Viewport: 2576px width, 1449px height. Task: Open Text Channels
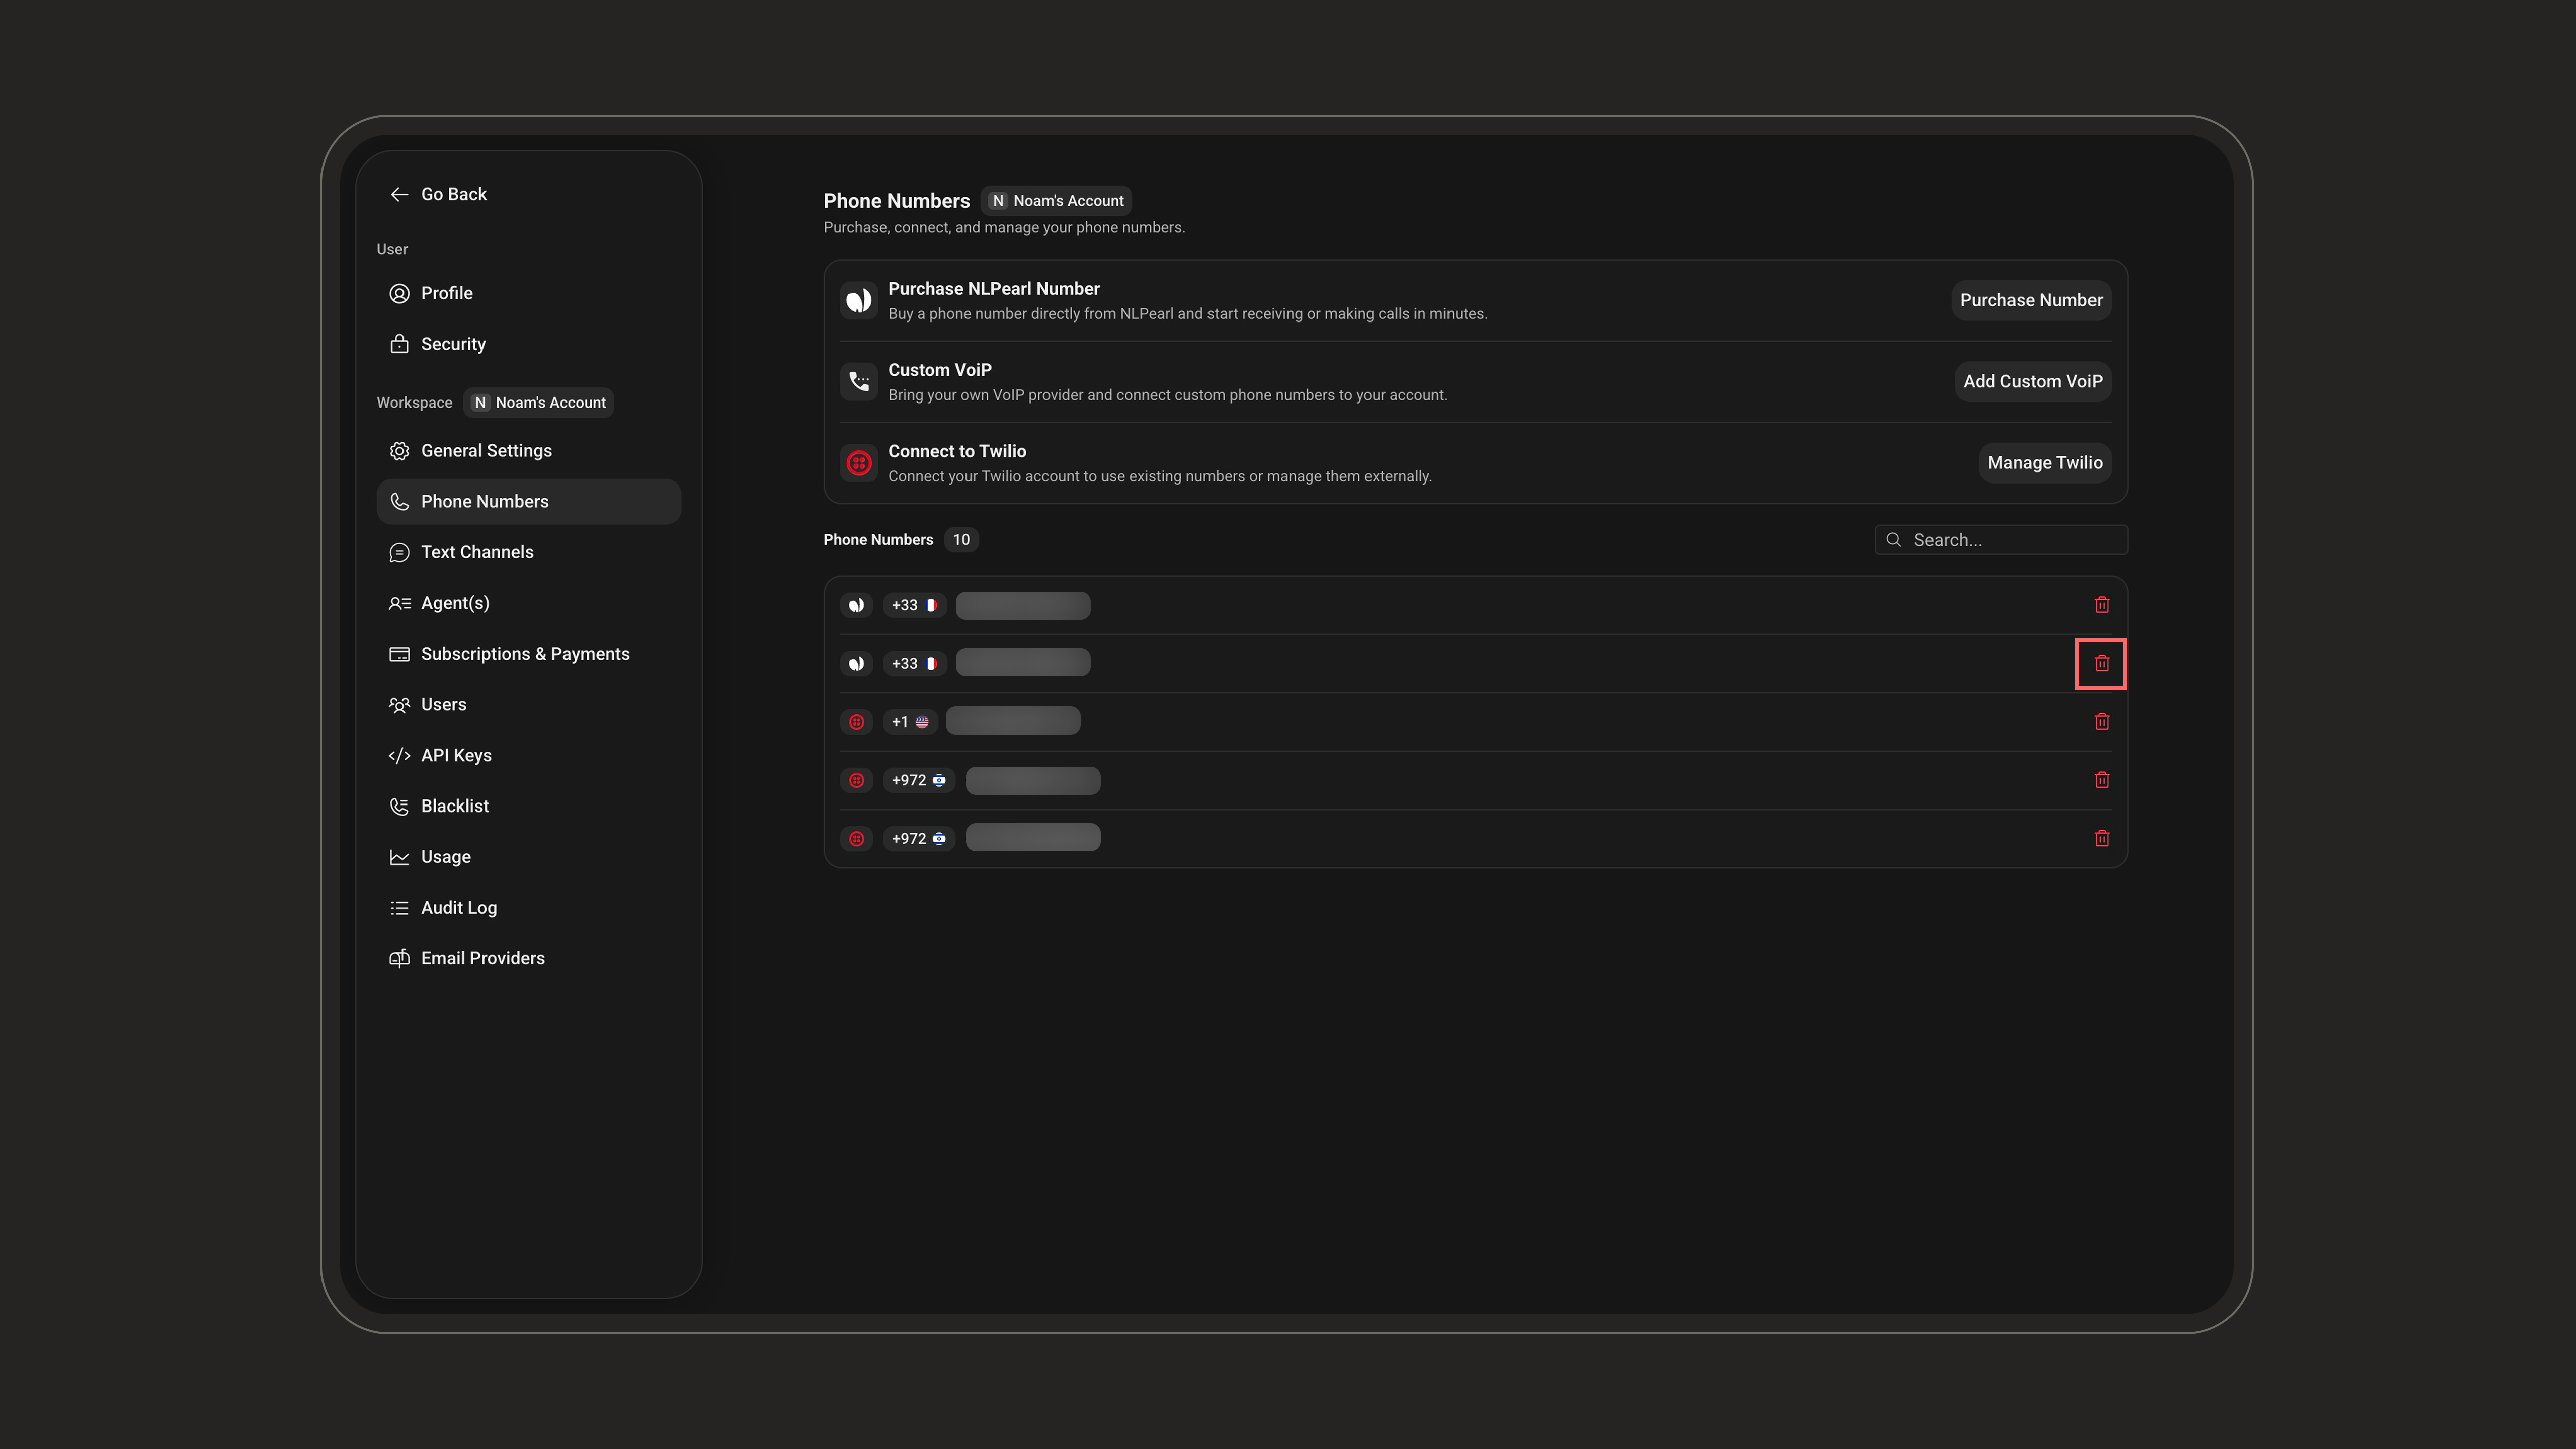click(x=528, y=552)
